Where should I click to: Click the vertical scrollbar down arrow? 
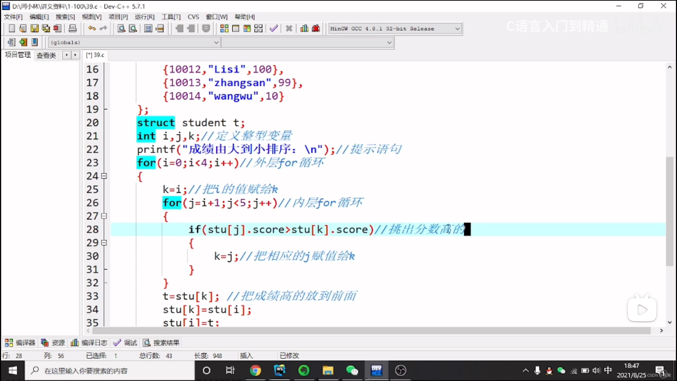pos(670,322)
